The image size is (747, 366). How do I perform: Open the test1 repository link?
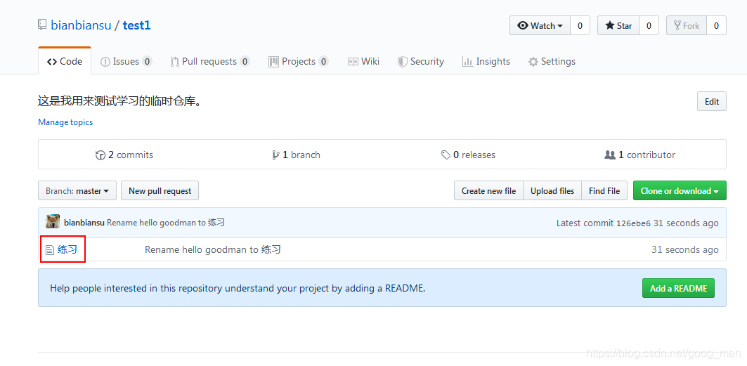pos(137,25)
